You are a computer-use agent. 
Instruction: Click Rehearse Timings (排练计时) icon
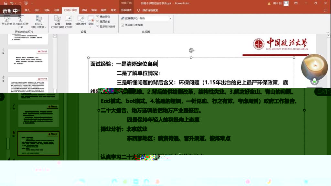pos(80,21)
